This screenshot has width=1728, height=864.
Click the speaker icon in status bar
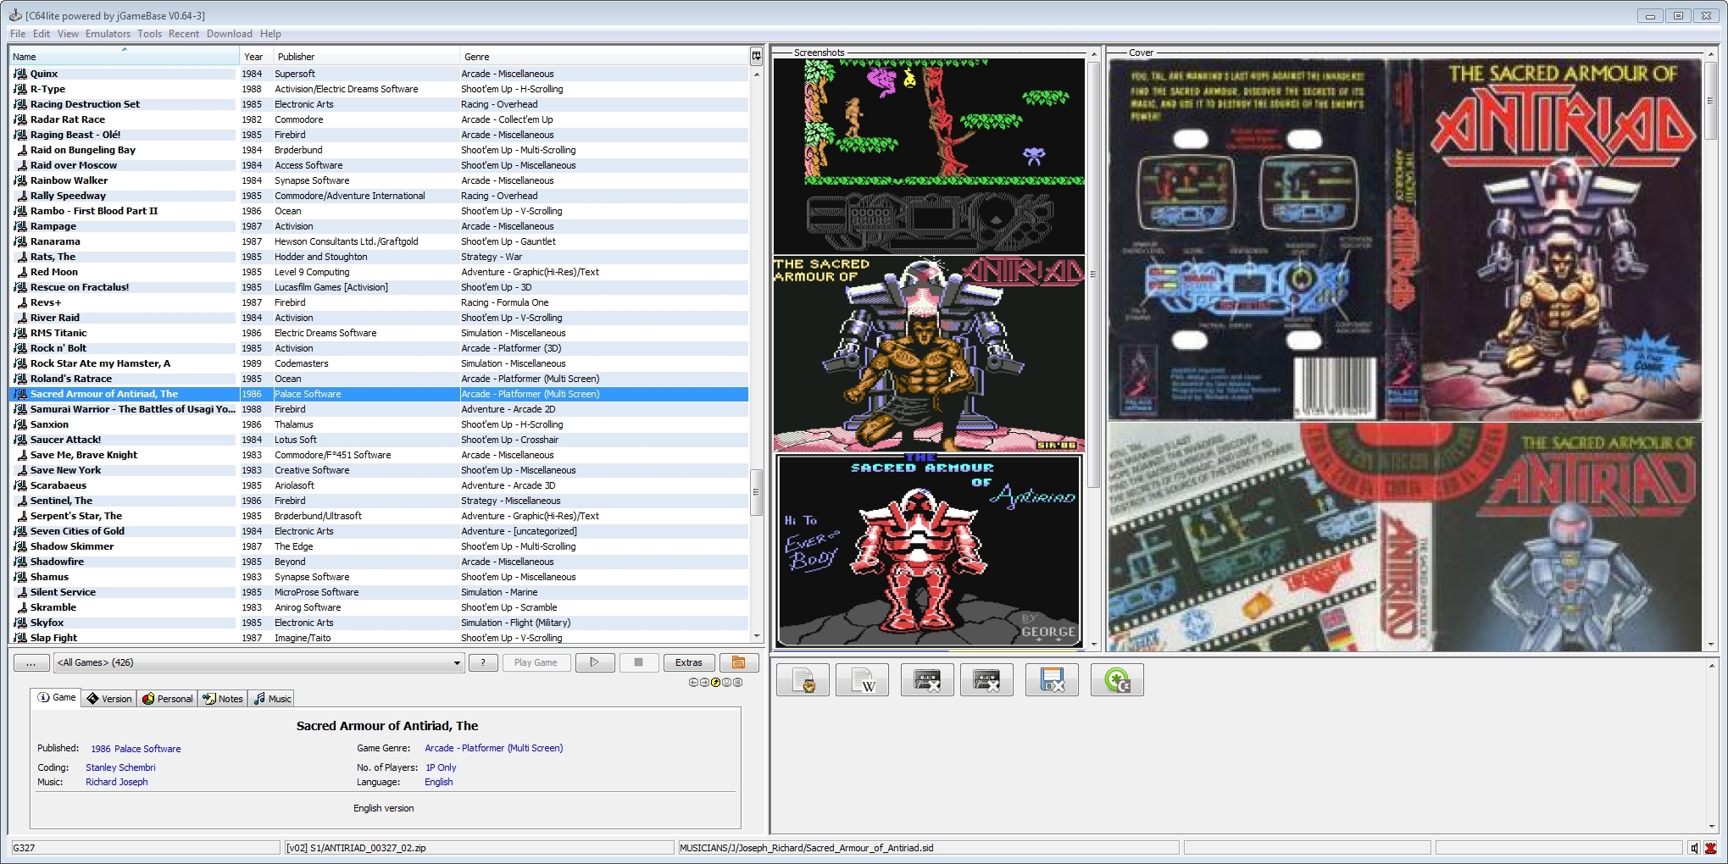coord(1693,848)
